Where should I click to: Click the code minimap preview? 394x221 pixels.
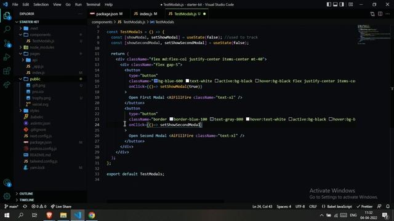click(x=374, y=34)
